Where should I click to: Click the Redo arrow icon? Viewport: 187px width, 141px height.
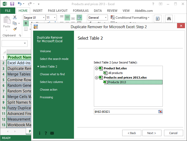(x=30, y=4)
